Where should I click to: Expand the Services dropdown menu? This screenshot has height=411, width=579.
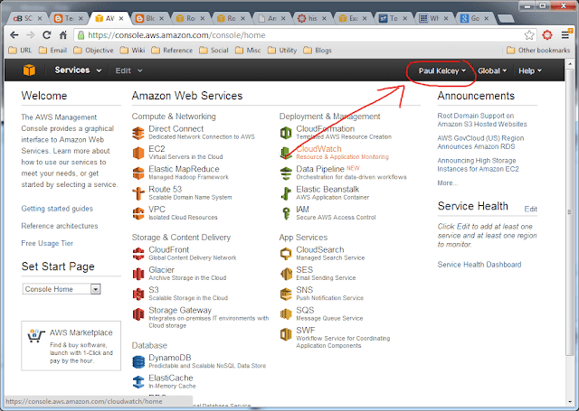78,70
